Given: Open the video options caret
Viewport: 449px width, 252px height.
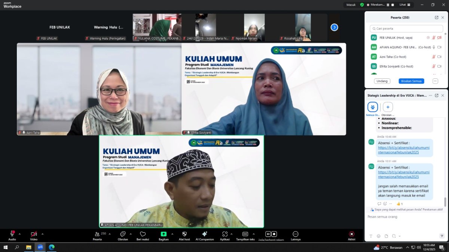Looking at the screenshot, I should pyautogui.click(x=42, y=234).
